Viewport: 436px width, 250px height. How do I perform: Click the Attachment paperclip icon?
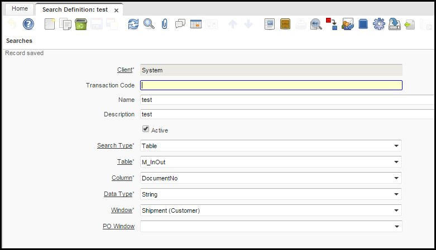coord(165,24)
